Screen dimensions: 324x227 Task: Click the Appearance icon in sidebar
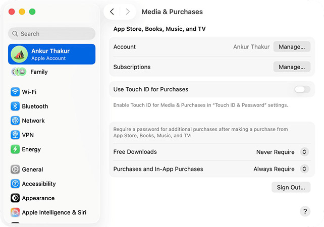pos(15,198)
